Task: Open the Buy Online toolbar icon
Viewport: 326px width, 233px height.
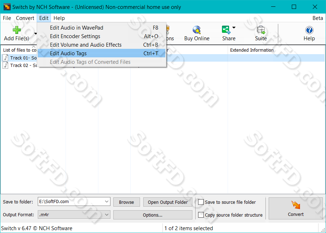Action: pos(196,30)
